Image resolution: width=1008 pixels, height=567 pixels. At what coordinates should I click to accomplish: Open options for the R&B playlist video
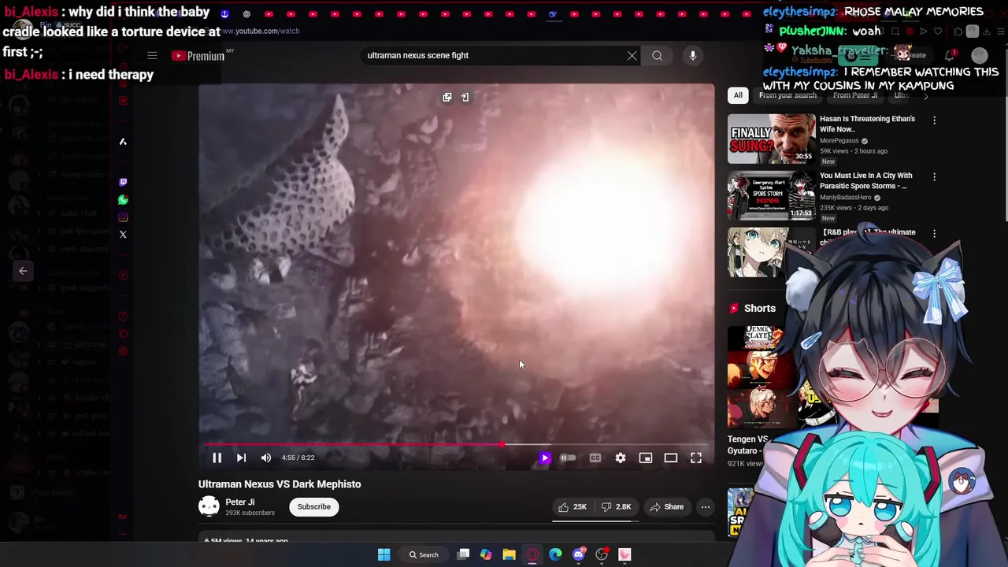(934, 234)
